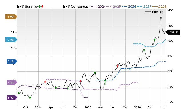
Task: Click the green surprise arrow near February 2025
Action: click(x=95, y=73)
